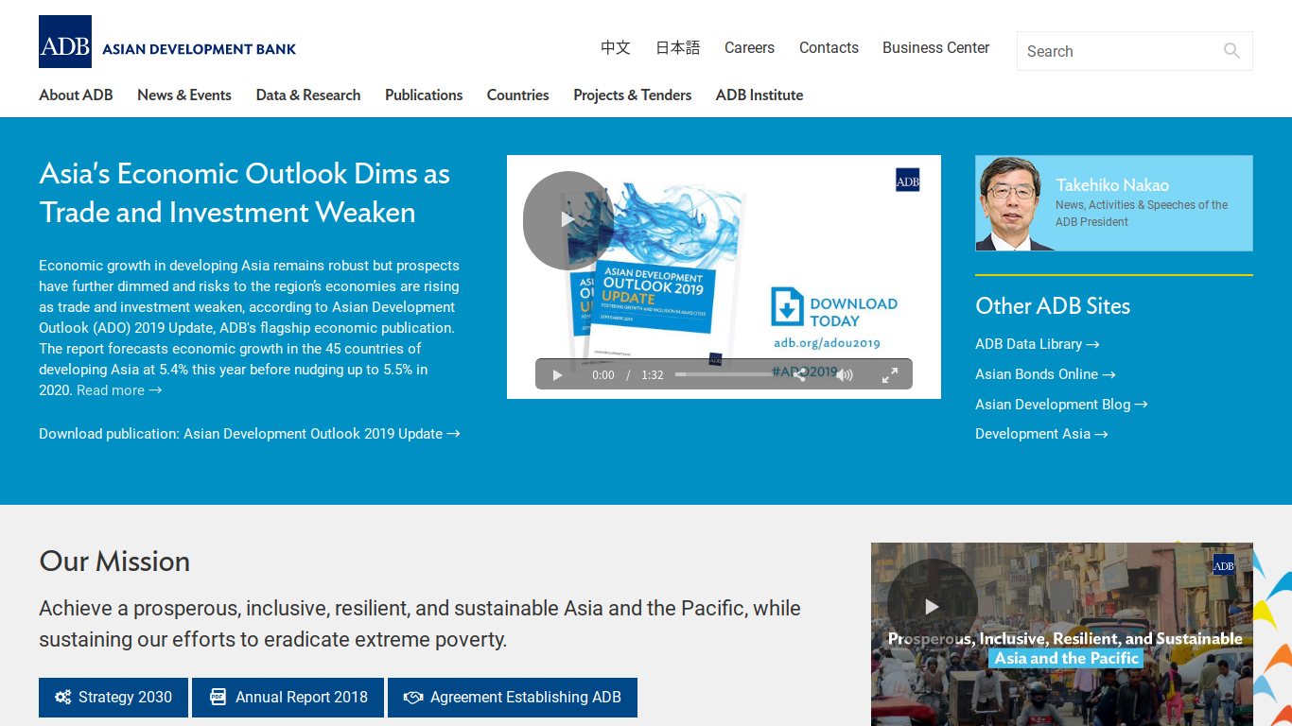Open the Contacts link

[829, 47]
